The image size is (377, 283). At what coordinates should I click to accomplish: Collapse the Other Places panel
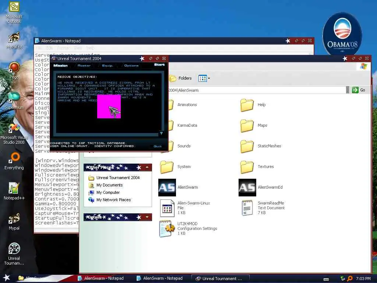(147, 167)
